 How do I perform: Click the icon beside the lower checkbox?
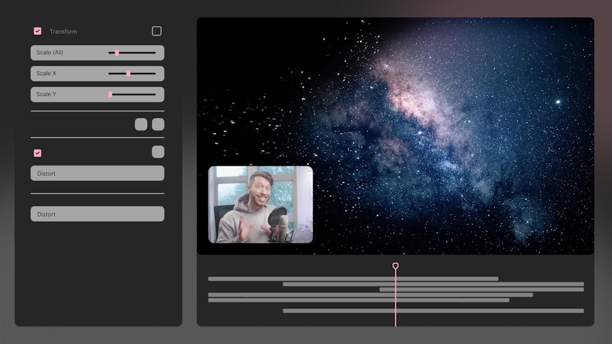tap(157, 152)
